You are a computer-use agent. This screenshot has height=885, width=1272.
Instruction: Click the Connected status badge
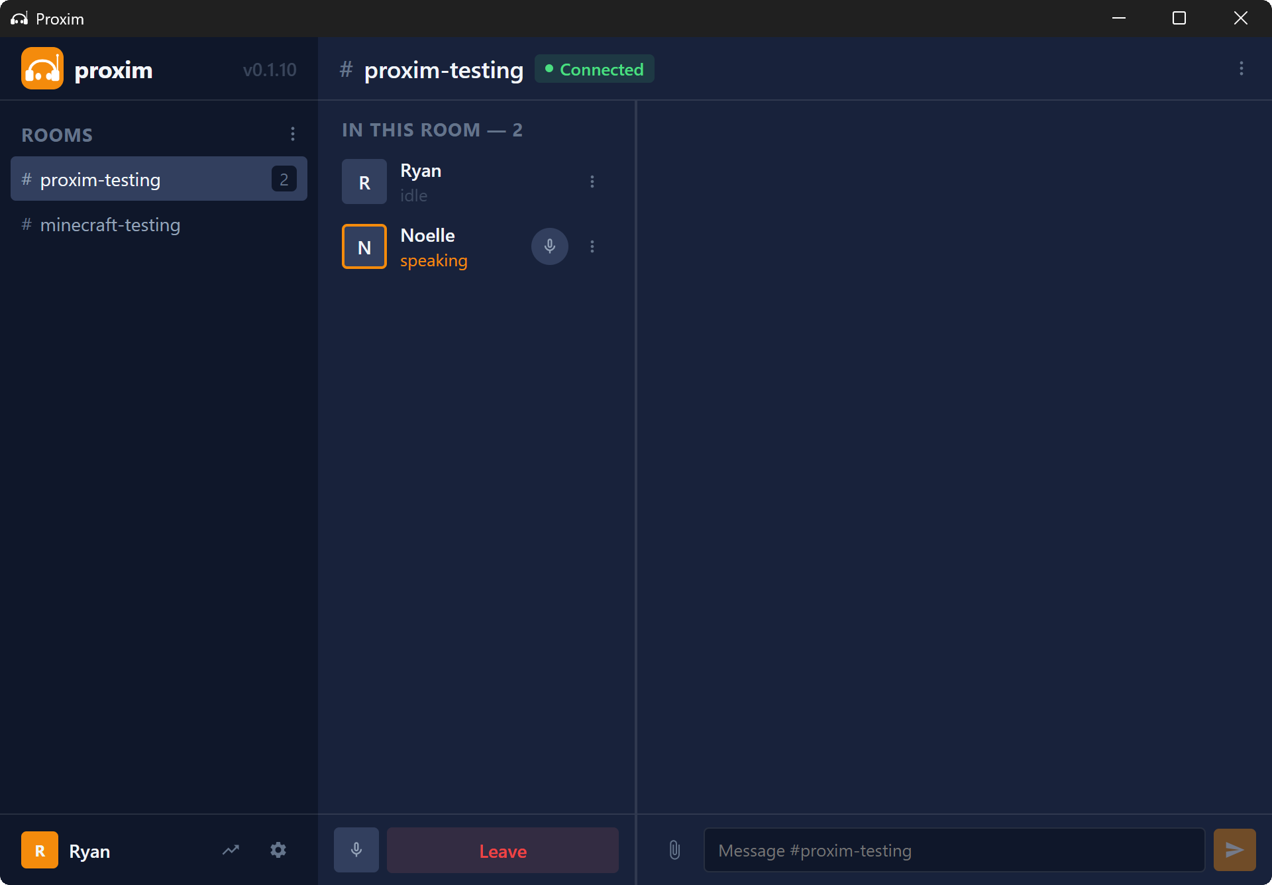point(594,69)
